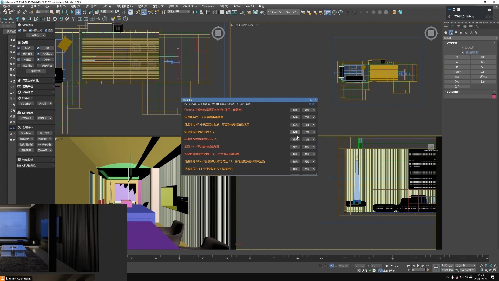499x281 pixels.
Task: Select the Cameras category icon
Action: [461, 33]
